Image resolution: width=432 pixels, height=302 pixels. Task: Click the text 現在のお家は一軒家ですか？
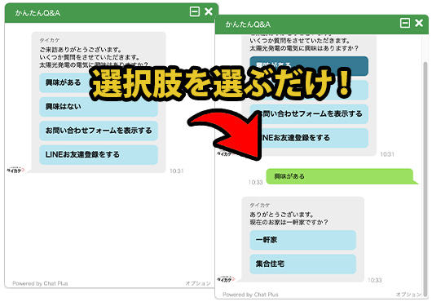click(x=289, y=222)
